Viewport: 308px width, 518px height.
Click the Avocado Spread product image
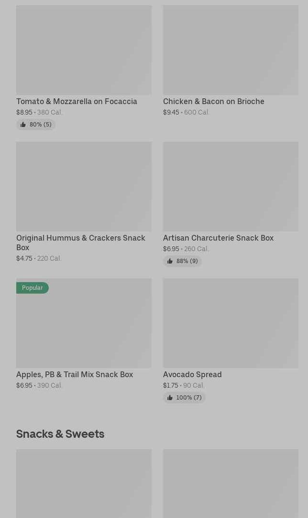pyautogui.click(x=231, y=323)
